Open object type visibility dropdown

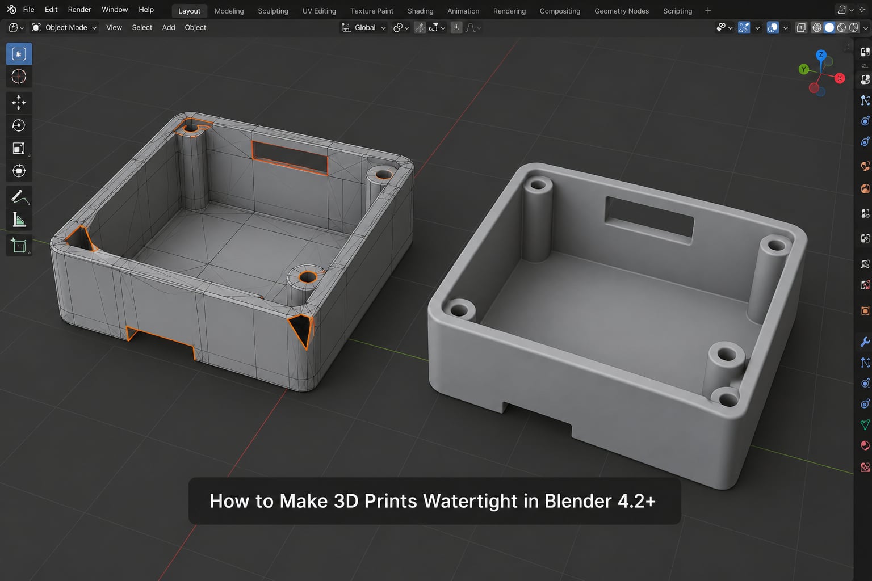tap(725, 27)
